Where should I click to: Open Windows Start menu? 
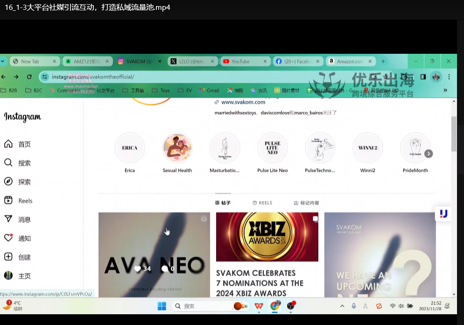tap(162, 306)
